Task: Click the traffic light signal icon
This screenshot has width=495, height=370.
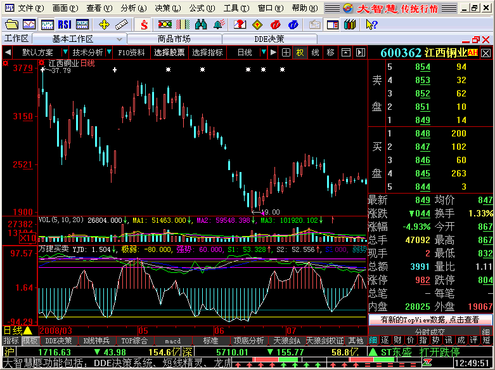Action: point(165,24)
